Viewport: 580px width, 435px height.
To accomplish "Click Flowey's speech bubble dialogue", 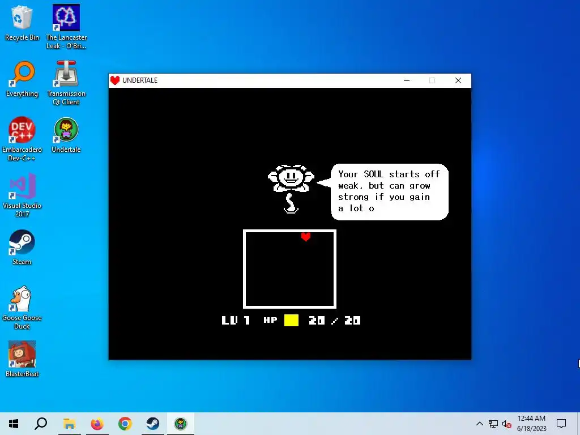I will (x=383, y=191).
